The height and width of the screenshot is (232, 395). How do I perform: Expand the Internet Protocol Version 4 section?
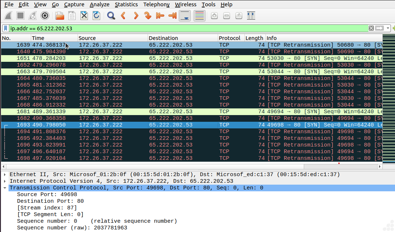(x=4, y=181)
